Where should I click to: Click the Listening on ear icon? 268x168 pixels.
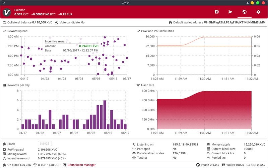point(134,144)
